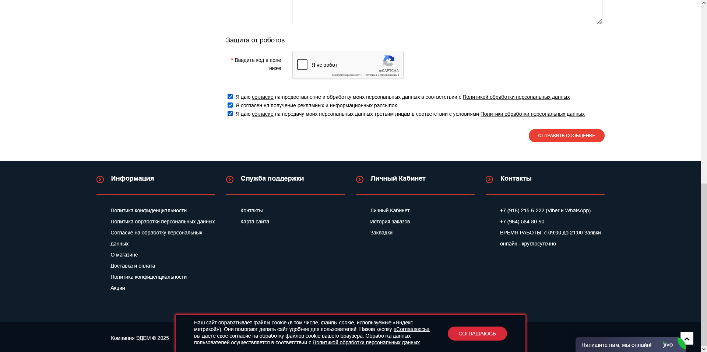The width and height of the screenshot is (707, 352).
Task: Uncheck consent for передачу данных третьим лицам
Action: tap(230, 114)
